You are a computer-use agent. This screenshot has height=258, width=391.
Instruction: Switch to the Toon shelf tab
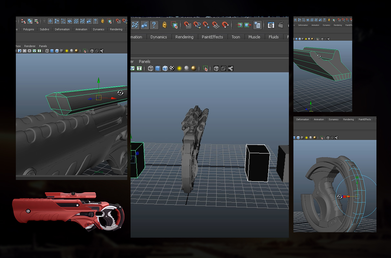236,37
